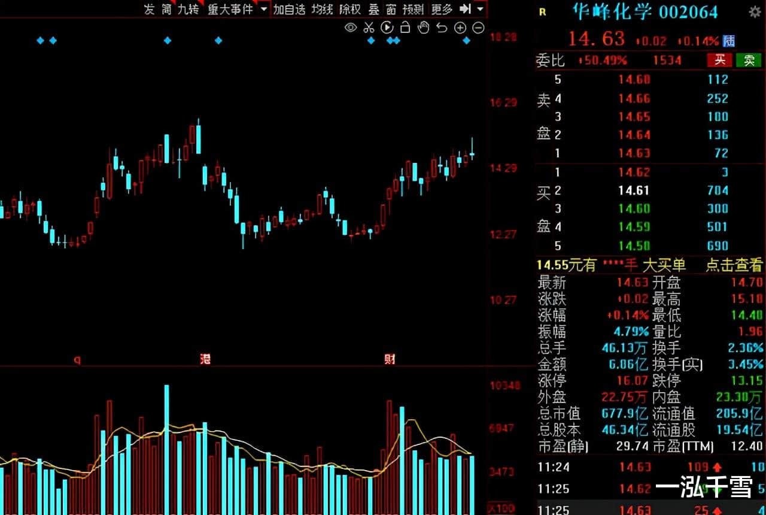The height and width of the screenshot is (515, 766).
Task: Select buy level 5 volume 690
Action: coord(718,246)
